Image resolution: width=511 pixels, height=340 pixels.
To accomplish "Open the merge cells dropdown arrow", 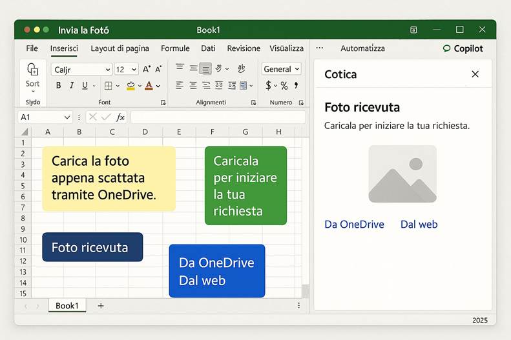I will (251, 86).
